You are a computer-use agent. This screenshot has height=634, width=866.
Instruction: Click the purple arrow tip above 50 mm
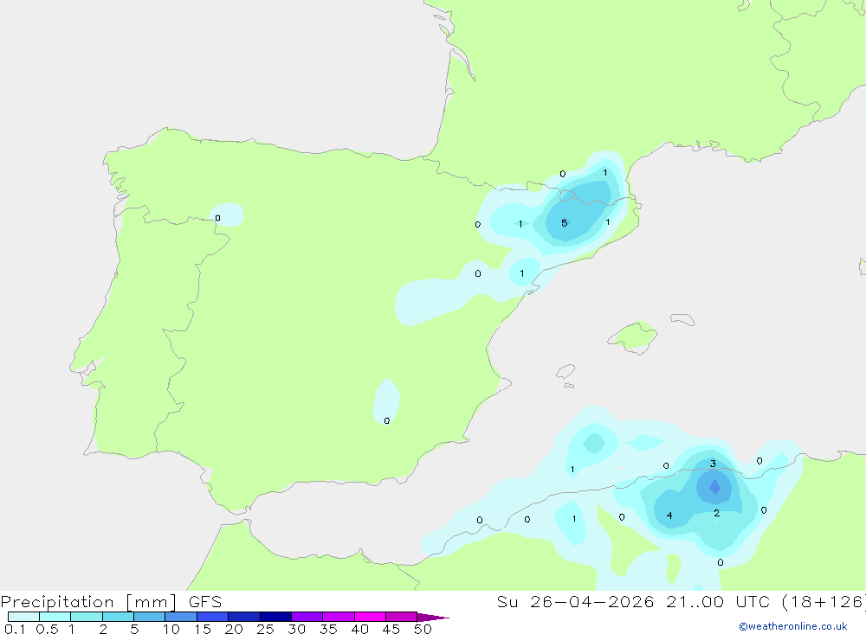433,617
